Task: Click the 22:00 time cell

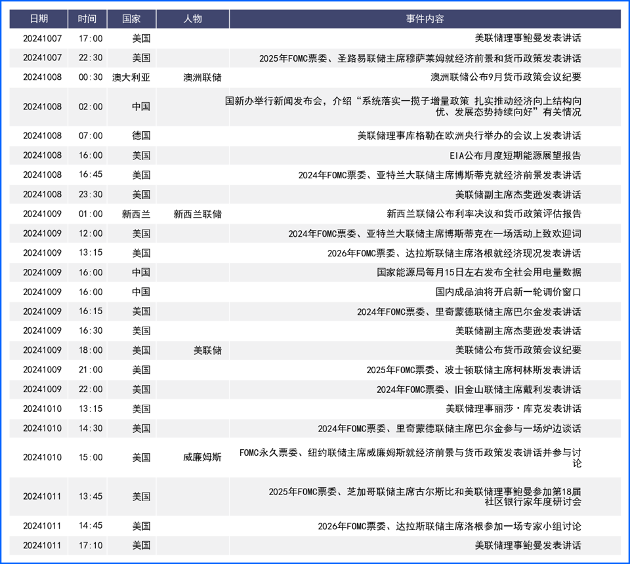Action: tap(91, 389)
